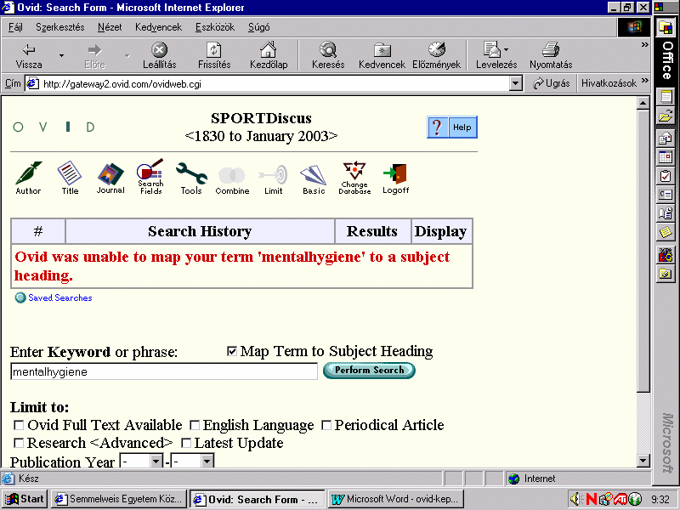
Task: Click the Perform Search button
Action: (369, 371)
